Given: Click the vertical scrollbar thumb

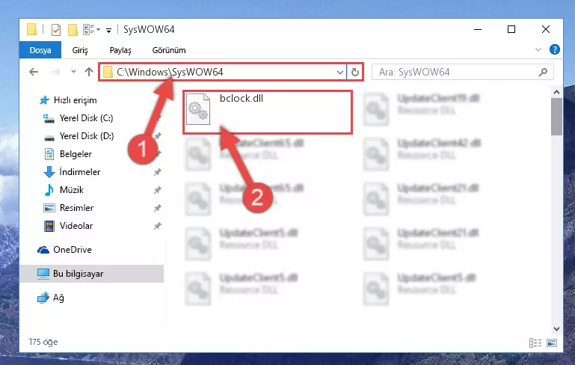Looking at the screenshot, I should pyautogui.click(x=556, y=117).
